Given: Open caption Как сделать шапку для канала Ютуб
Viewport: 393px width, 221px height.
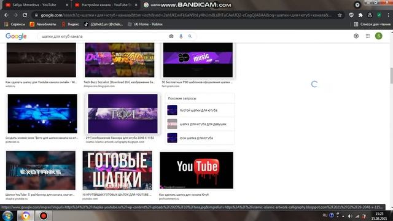Looking at the screenshot, I should [184, 195].
